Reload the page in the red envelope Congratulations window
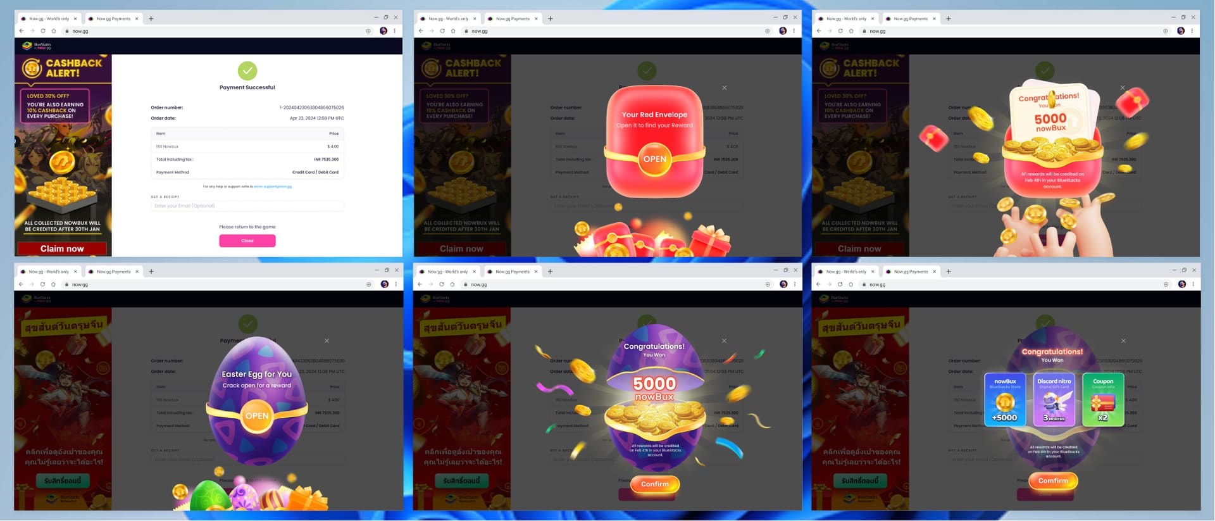The width and height of the screenshot is (1215, 521). 840,31
